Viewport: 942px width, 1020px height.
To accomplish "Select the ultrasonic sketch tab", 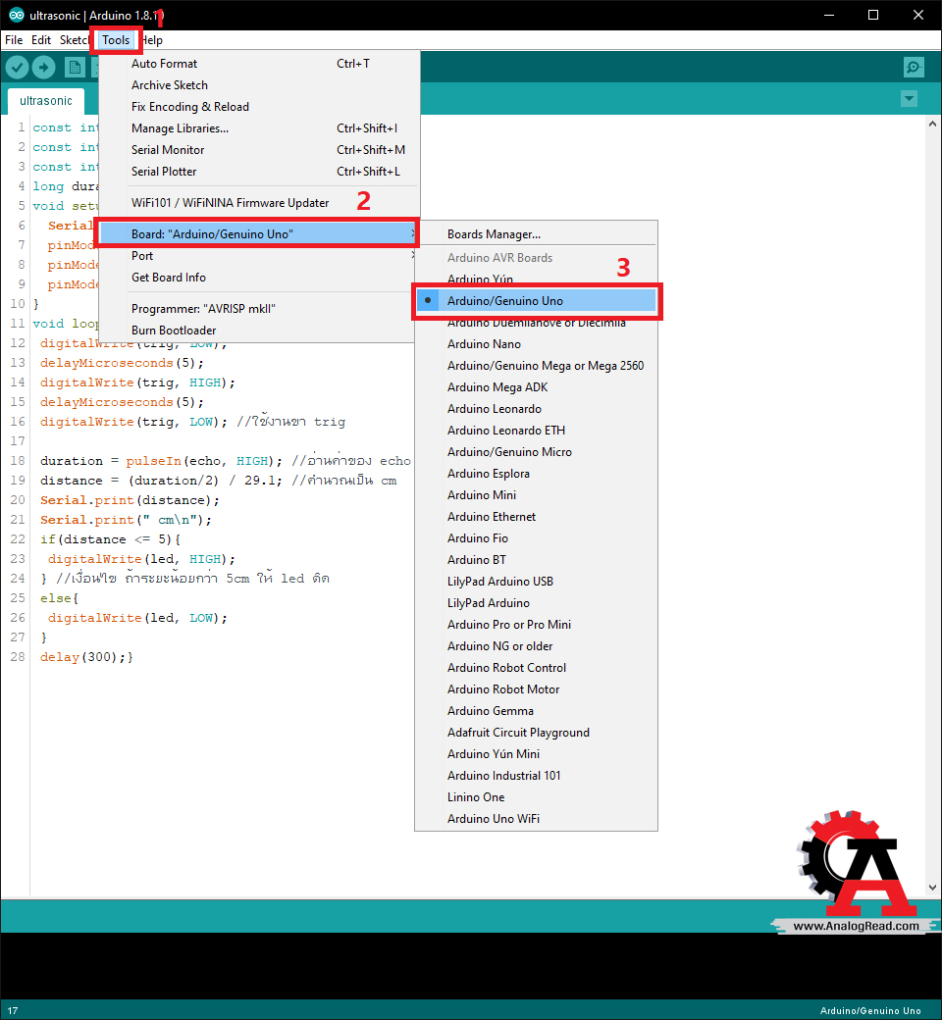I will pyautogui.click(x=45, y=101).
